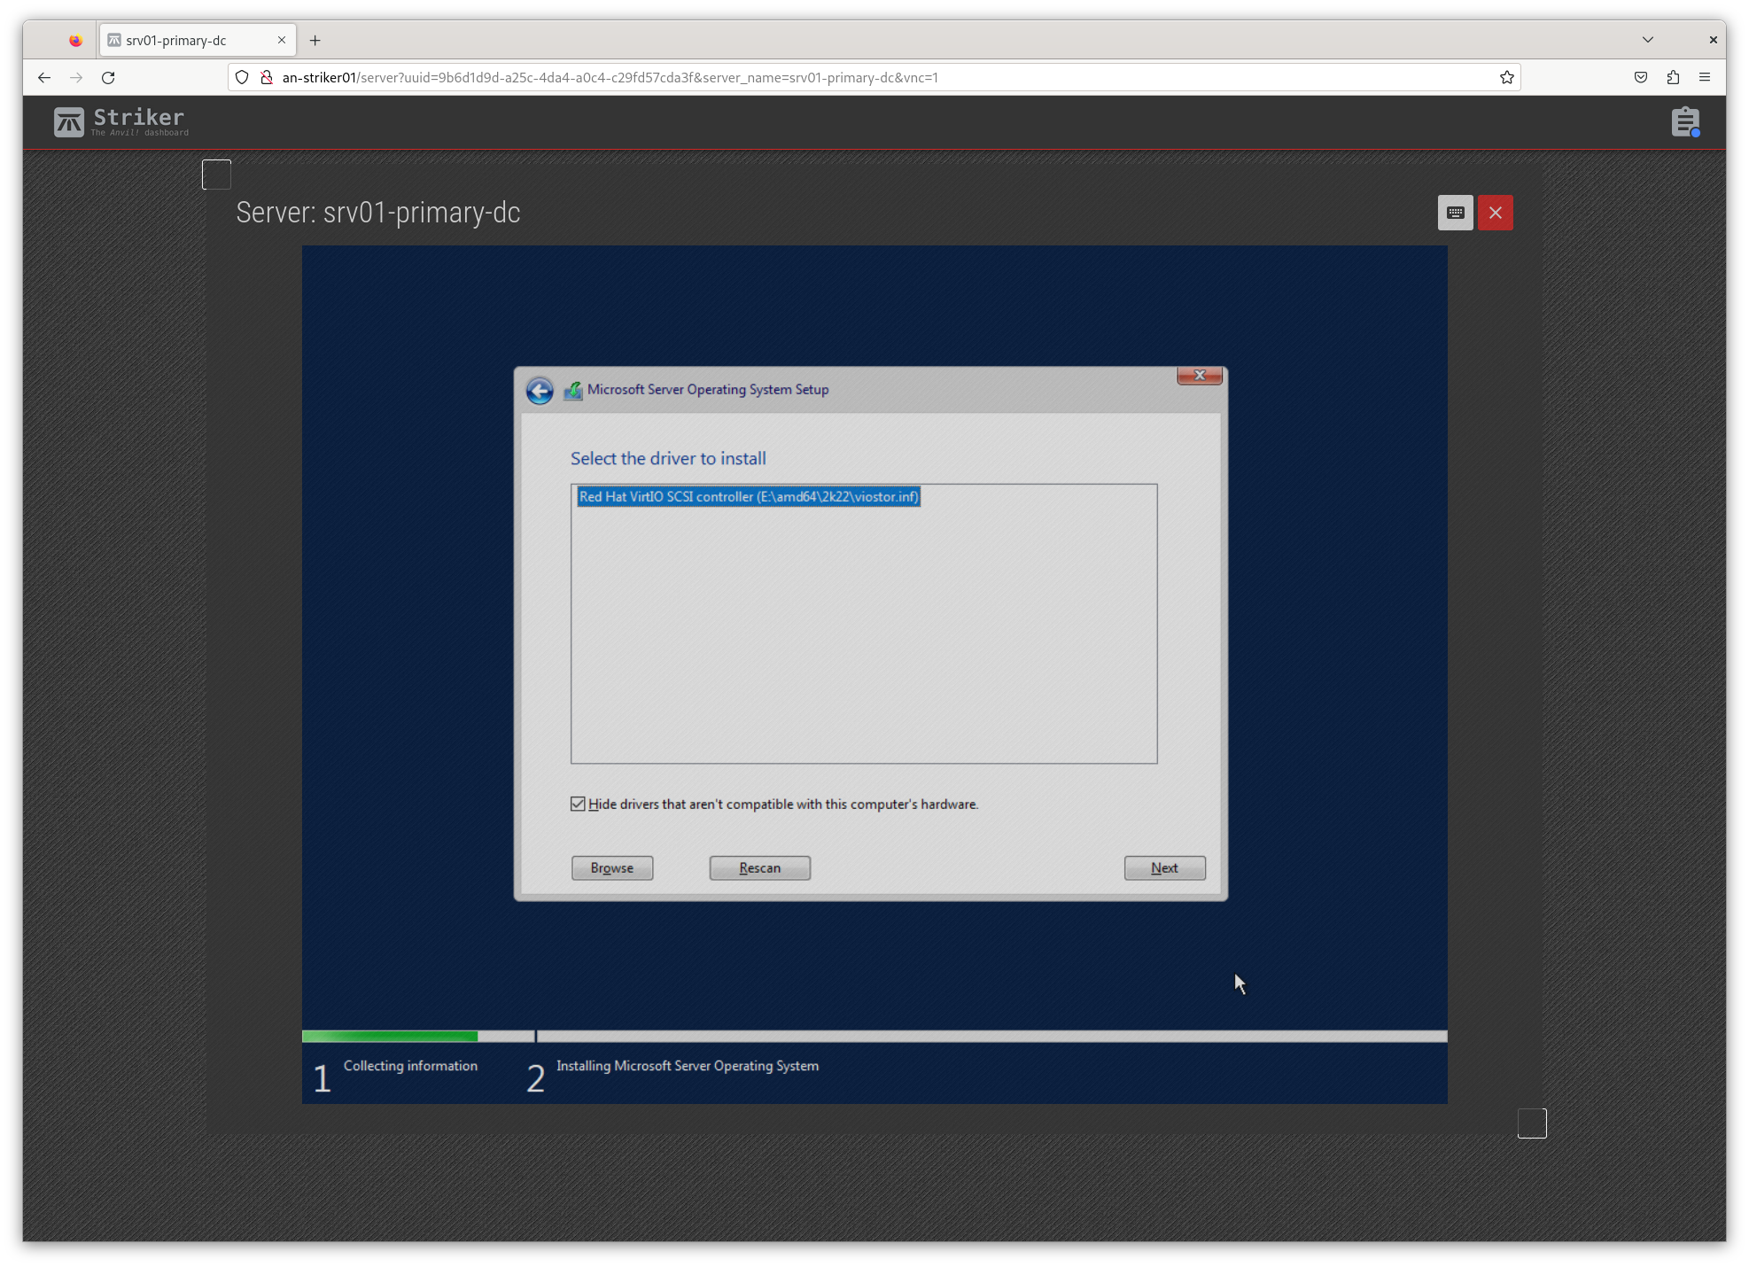Click the Rescan button
Image resolution: width=1749 pixels, height=1267 pixels.
[x=760, y=868]
